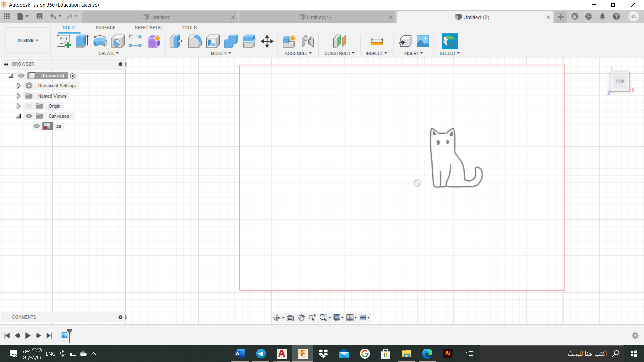Open the ASSEMBLE dropdown menu
The width and height of the screenshot is (644, 362).
click(x=298, y=53)
